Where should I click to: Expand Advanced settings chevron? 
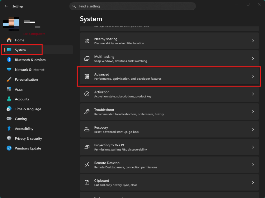coord(253,76)
